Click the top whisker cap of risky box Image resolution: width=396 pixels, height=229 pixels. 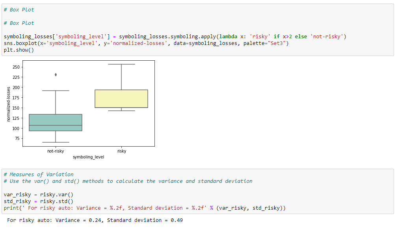pos(121,64)
